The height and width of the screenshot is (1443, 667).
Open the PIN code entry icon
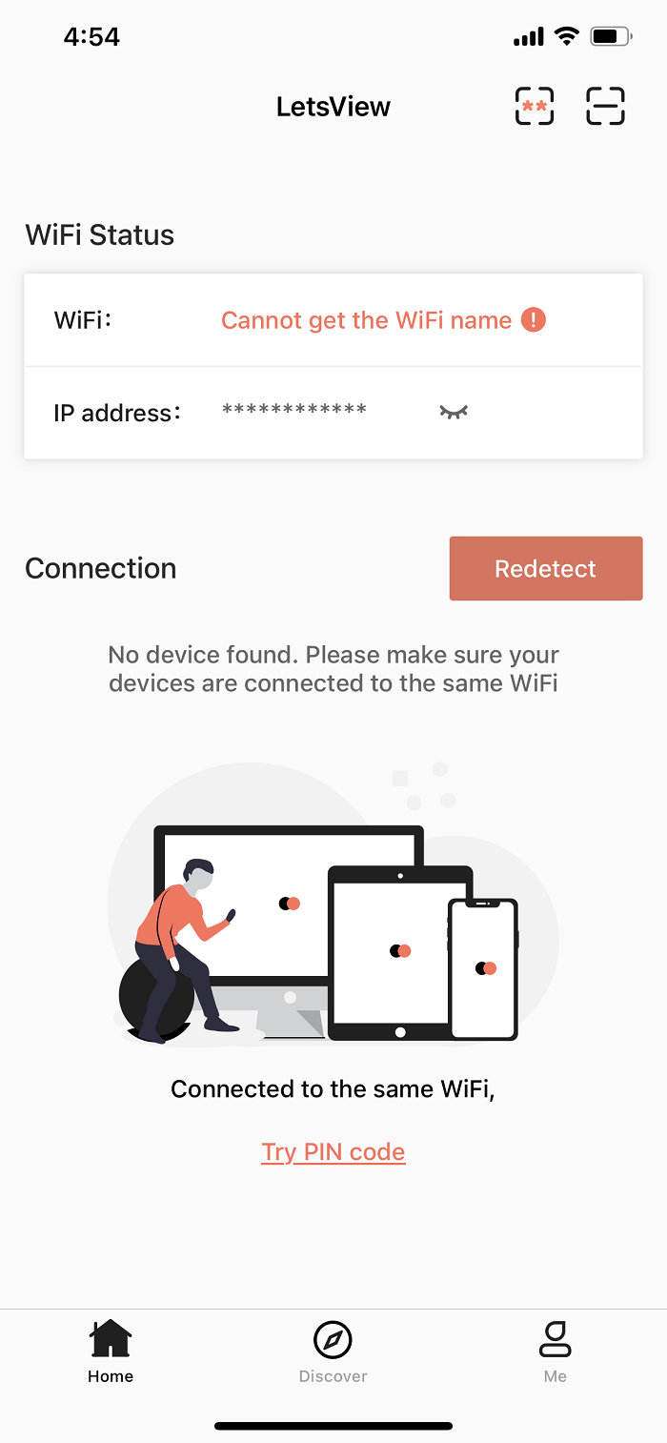point(535,106)
